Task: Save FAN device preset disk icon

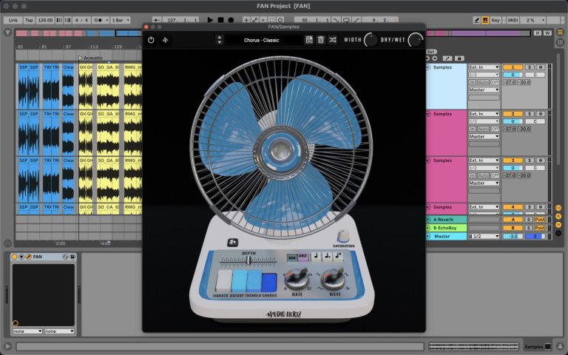Action: [x=72, y=257]
